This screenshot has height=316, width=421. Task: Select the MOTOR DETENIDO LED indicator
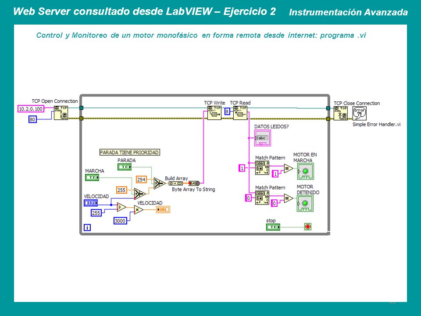click(x=305, y=203)
